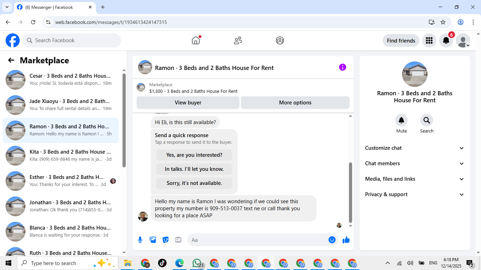Attach a photo using the image icon
This screenshot has height=270, width=481.
click(153, 240)
